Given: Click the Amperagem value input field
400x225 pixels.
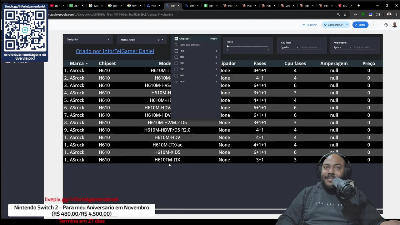Looking at the screenshot, I should [365, 47].
